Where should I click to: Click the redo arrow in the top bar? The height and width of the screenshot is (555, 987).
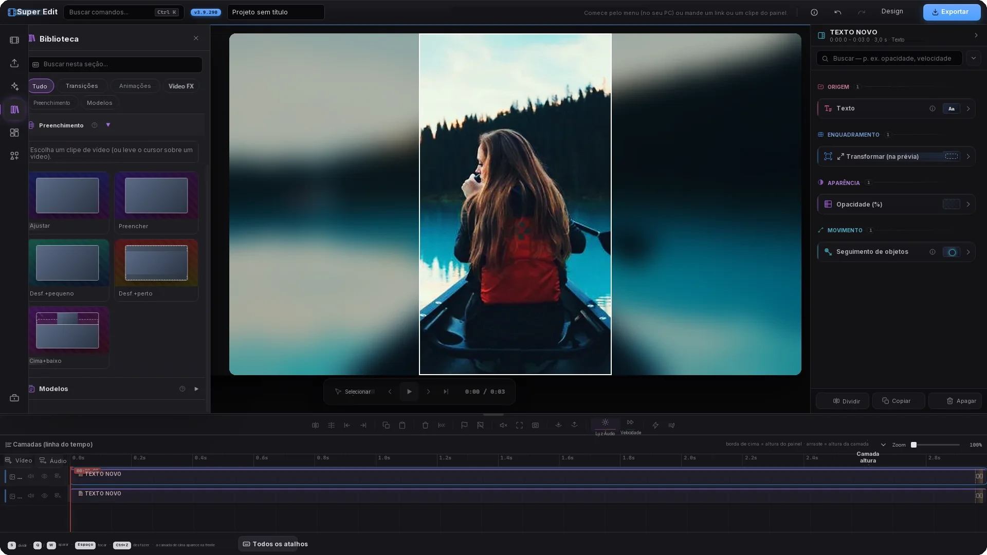coord(862,12)
